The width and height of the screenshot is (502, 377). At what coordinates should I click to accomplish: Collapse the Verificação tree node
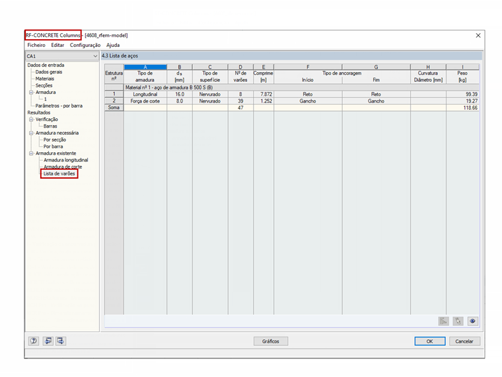(31, 119)
